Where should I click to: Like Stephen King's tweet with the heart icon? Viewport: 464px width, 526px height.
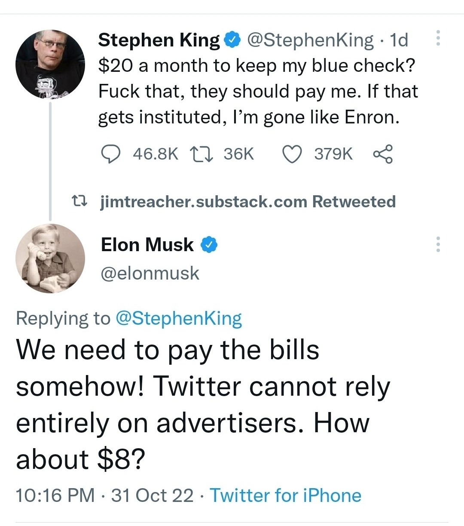[x=293, y=154]
